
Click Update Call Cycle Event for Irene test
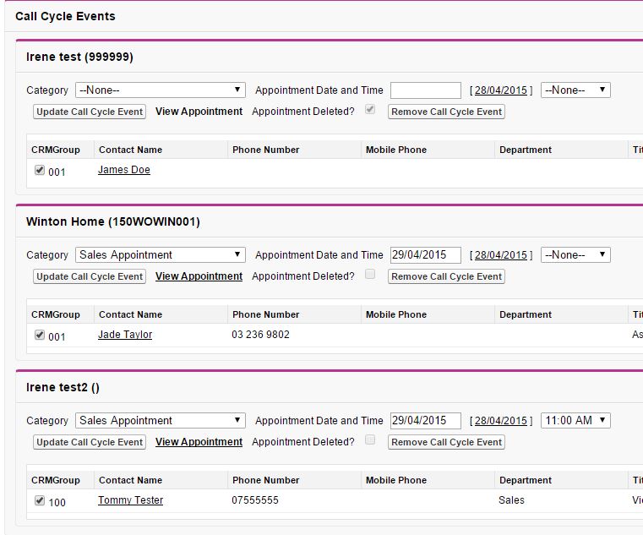[x=90, y=112]
